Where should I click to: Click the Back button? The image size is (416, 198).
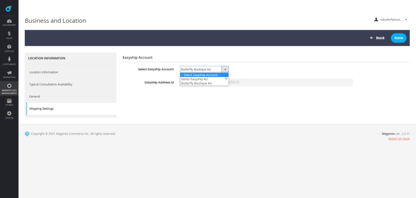[377, 38]
